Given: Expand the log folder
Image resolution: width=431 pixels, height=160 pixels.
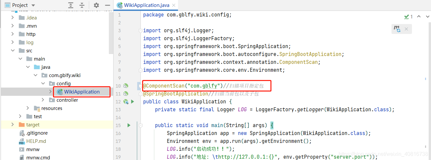Looking at the screenshot, I should (x=13, y=42).
